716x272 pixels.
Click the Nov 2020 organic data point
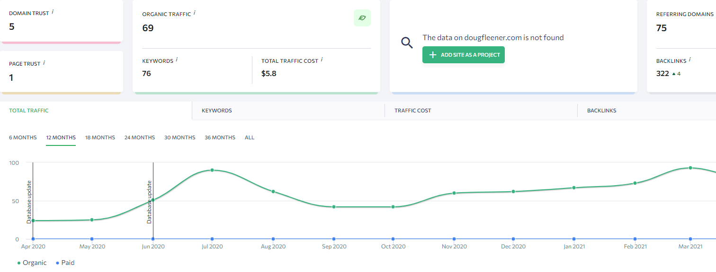tap(454, 193)
